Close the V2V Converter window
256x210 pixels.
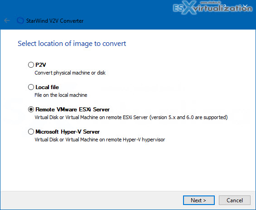click(245, 6)
